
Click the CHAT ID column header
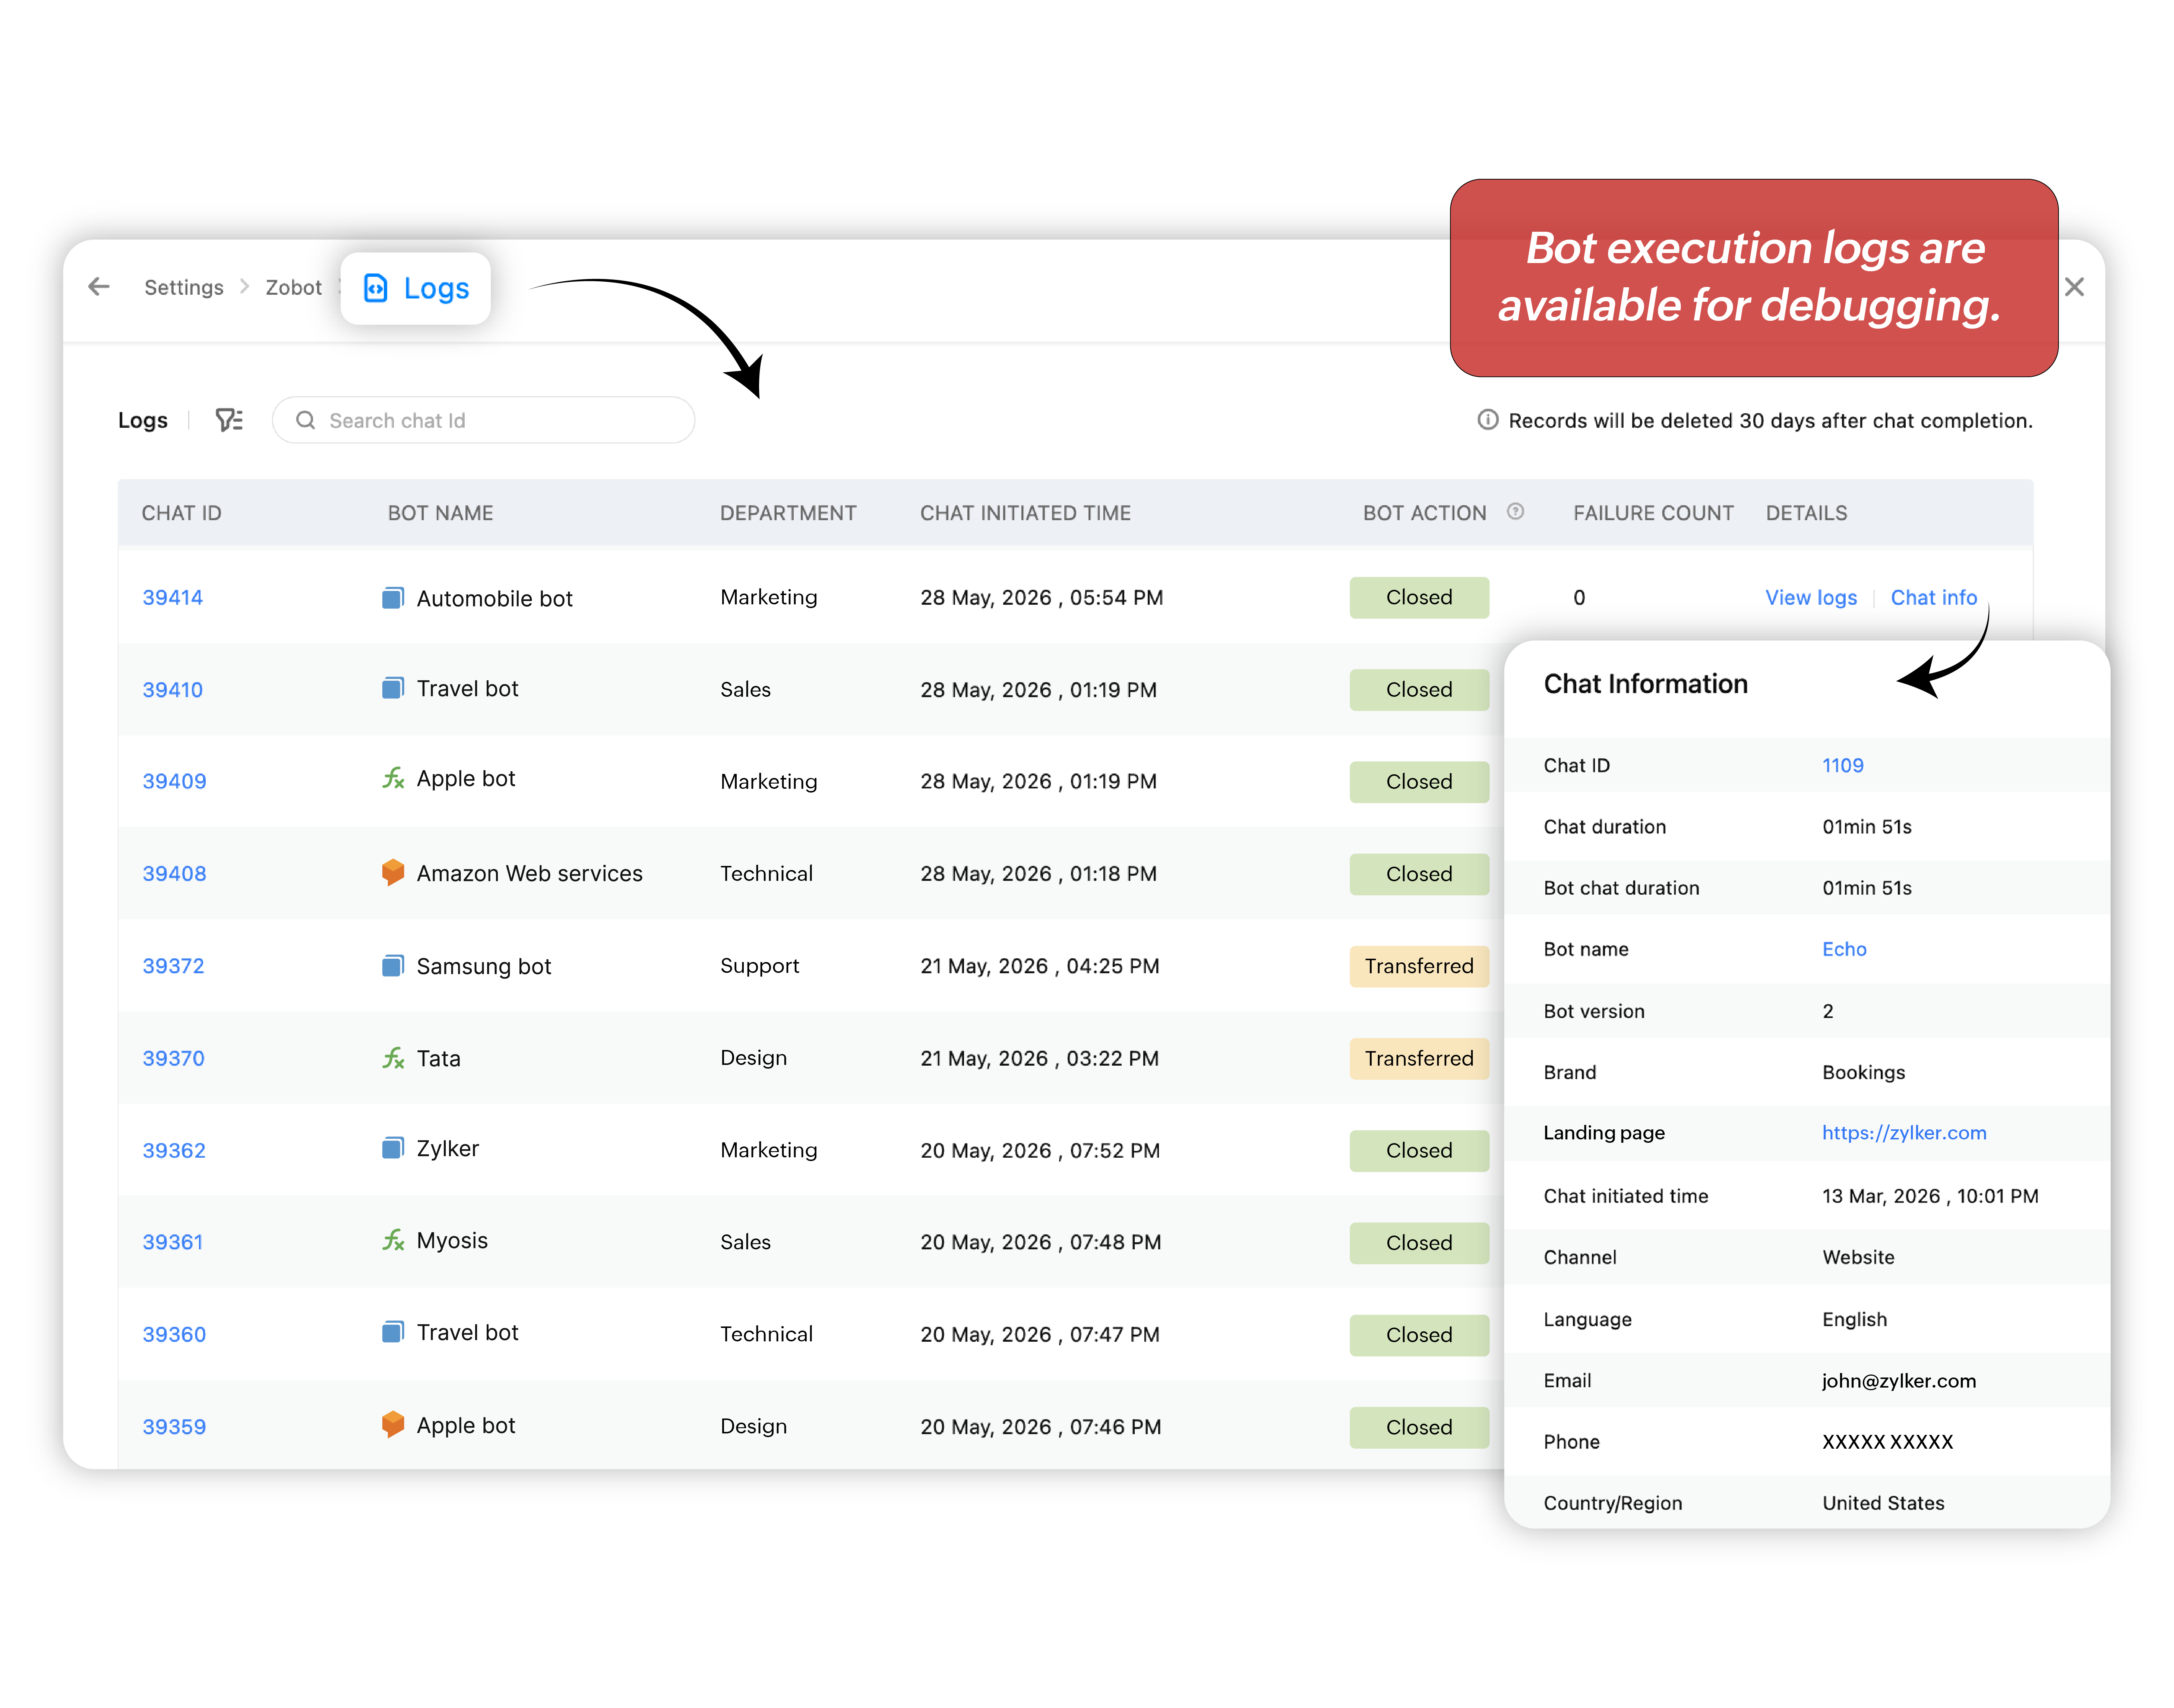point(181,513)
